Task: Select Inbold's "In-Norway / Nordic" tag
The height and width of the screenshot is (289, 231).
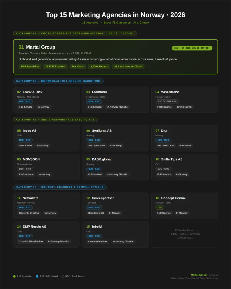Action: pyautogui.click(x=123, y=242)
